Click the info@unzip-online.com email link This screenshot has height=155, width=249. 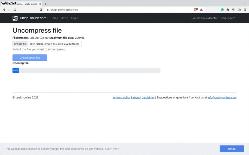222,97
